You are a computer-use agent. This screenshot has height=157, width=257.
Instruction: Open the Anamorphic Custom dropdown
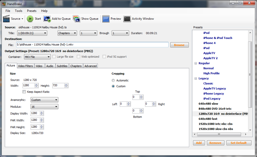[x=44, y=100]
